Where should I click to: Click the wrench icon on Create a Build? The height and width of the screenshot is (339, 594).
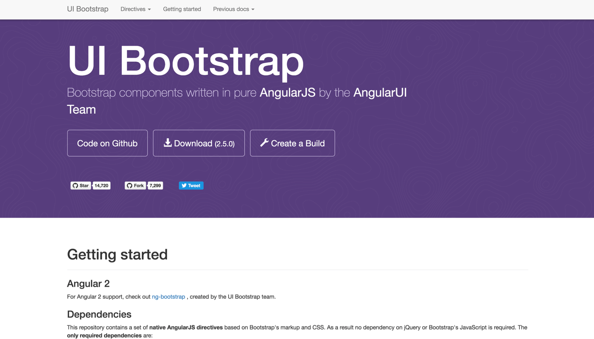(264, 143)
